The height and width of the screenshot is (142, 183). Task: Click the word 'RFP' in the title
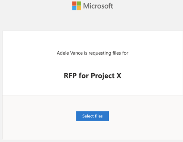[x=70, y=75]
